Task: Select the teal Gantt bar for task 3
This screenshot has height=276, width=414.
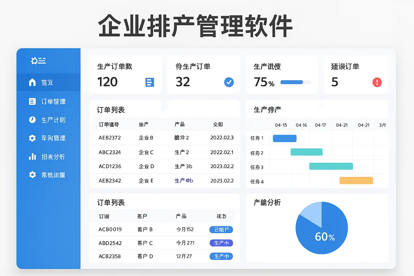Action: [x=331, y=166]
